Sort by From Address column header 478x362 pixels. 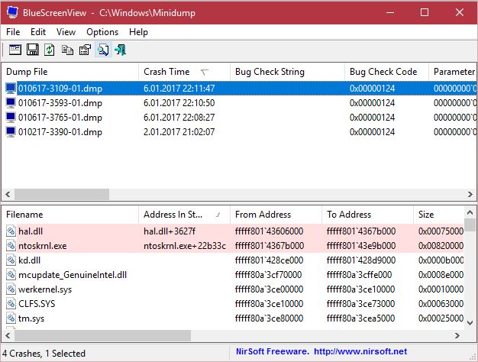(276, 215)
